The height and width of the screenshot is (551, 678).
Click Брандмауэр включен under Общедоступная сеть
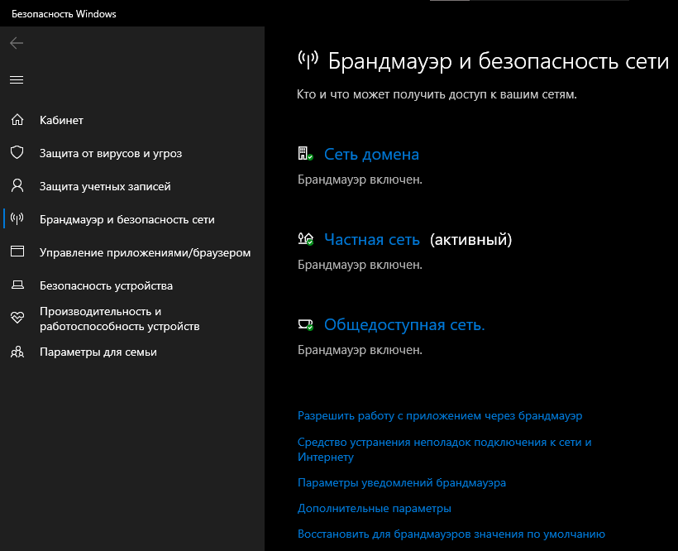point(360,350)
